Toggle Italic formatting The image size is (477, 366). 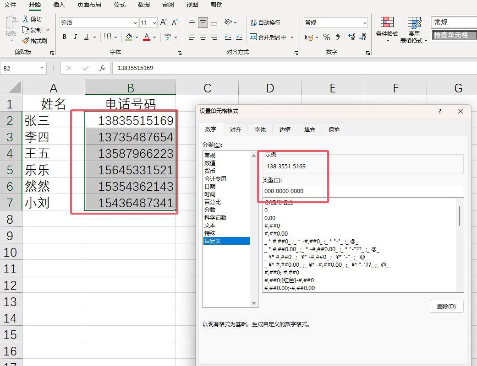pyautogui.click(x=75, y=37)
